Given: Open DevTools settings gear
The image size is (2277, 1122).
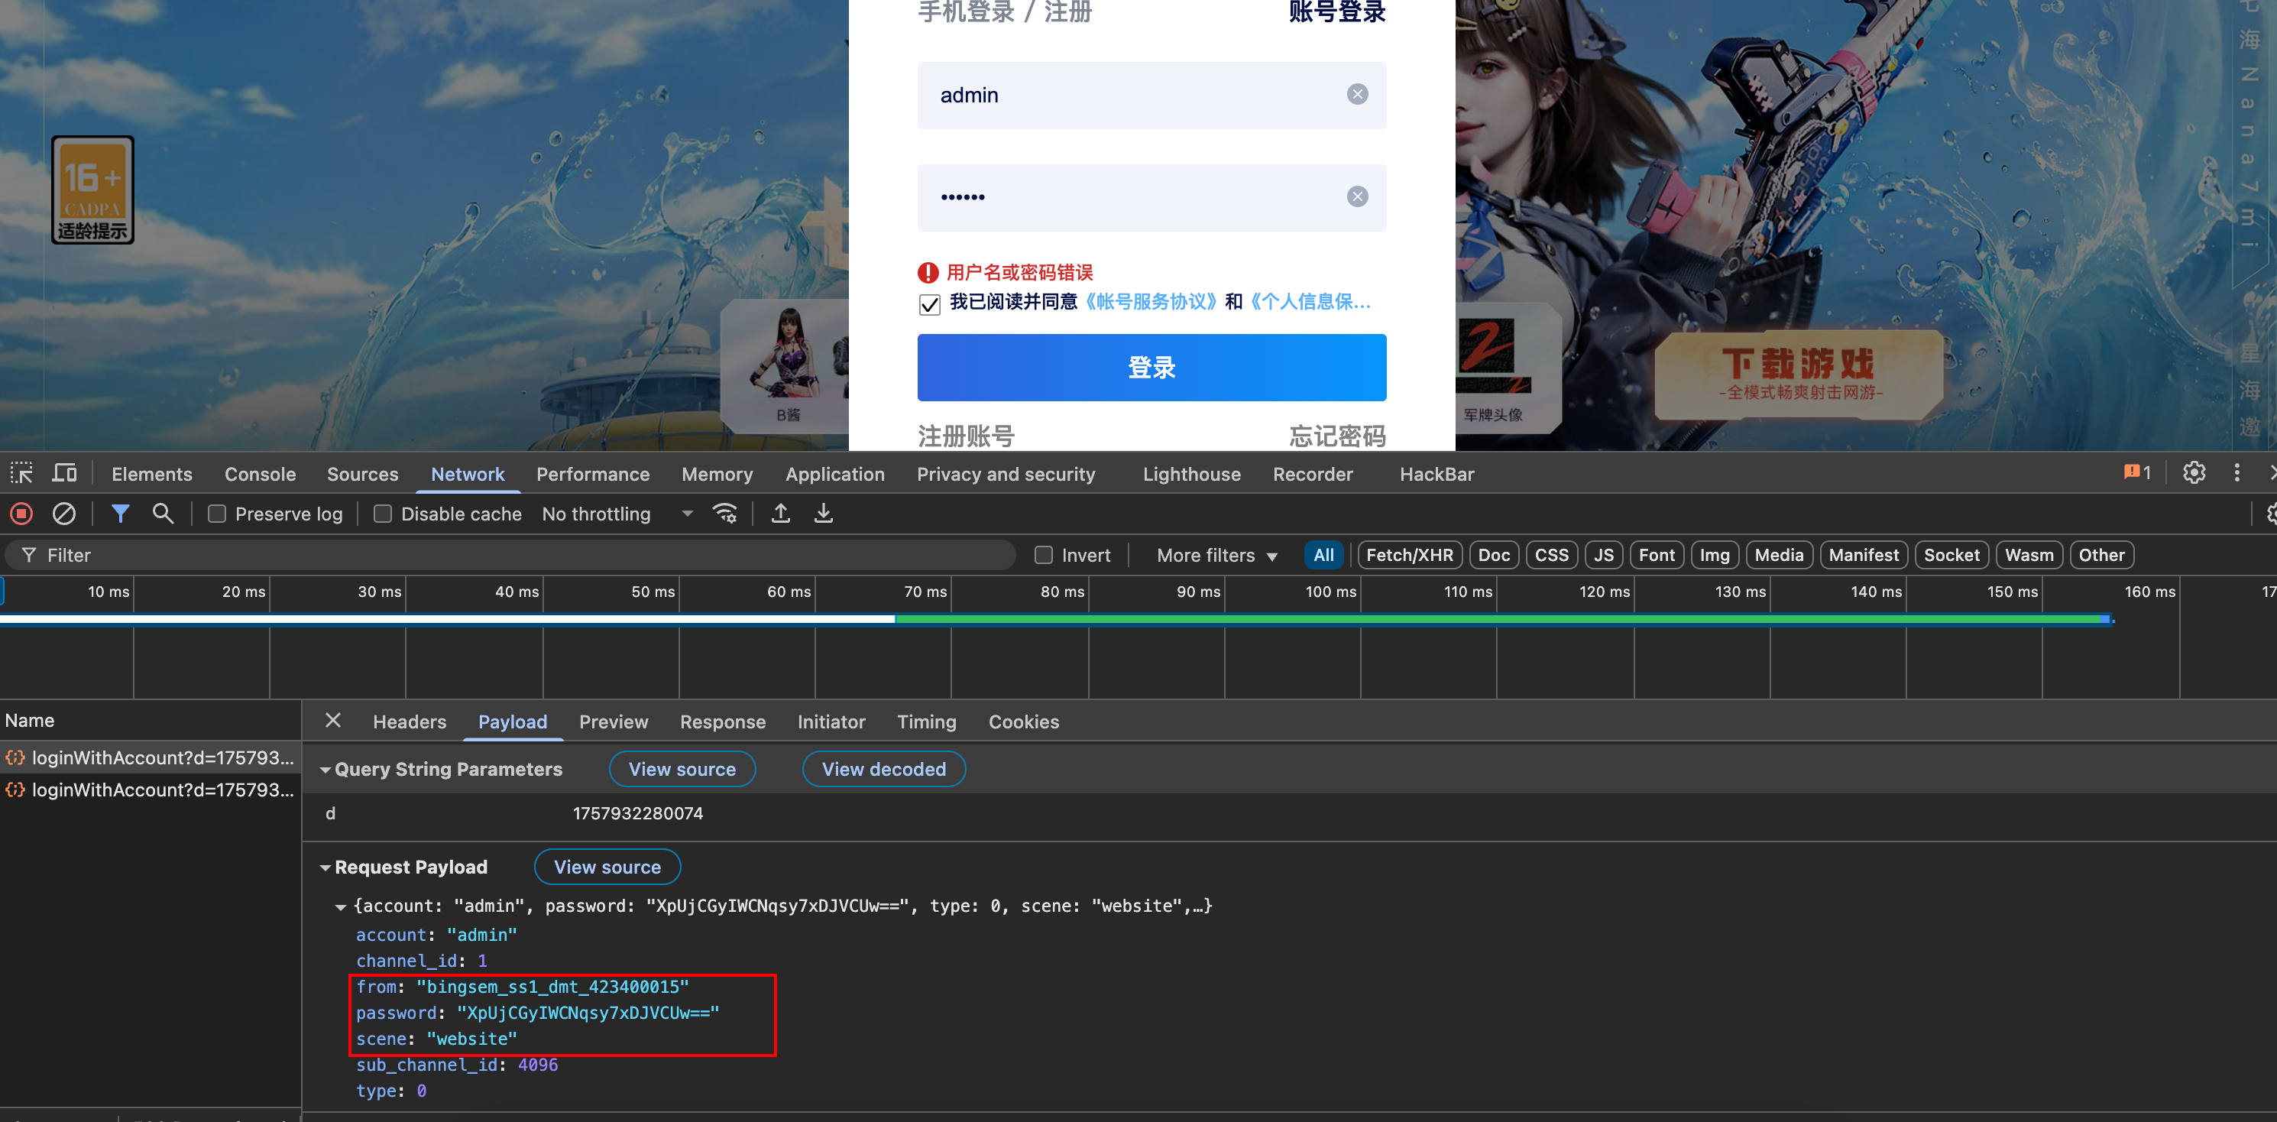Looking at the screenshot, I should tap(2194, 473).
